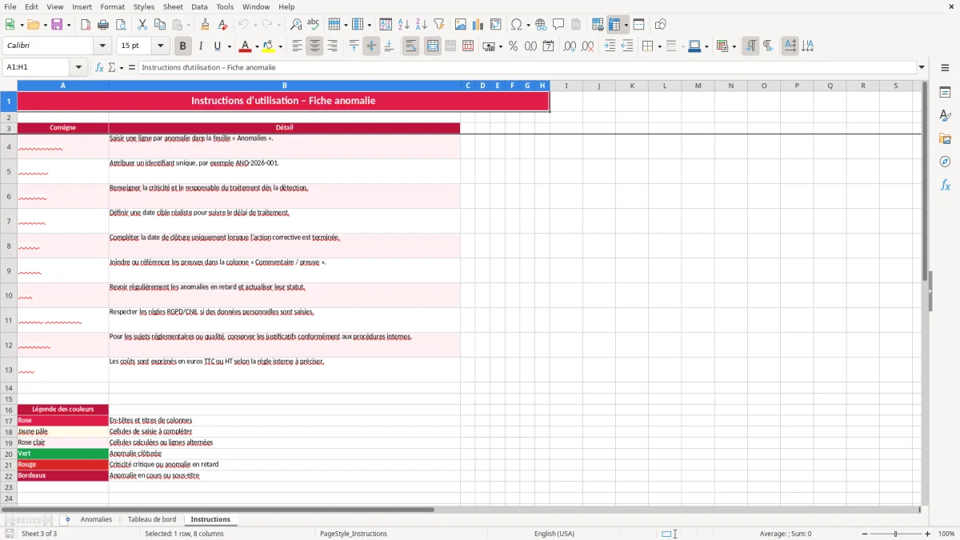Click Increase Indent icon

[x=610, y=46]
